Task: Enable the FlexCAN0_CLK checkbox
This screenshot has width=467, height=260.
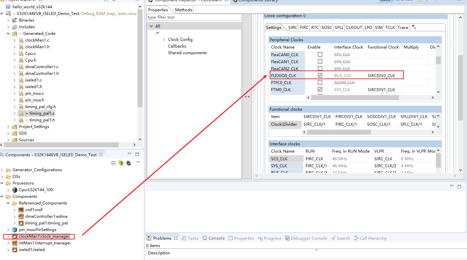Action: 320,54
